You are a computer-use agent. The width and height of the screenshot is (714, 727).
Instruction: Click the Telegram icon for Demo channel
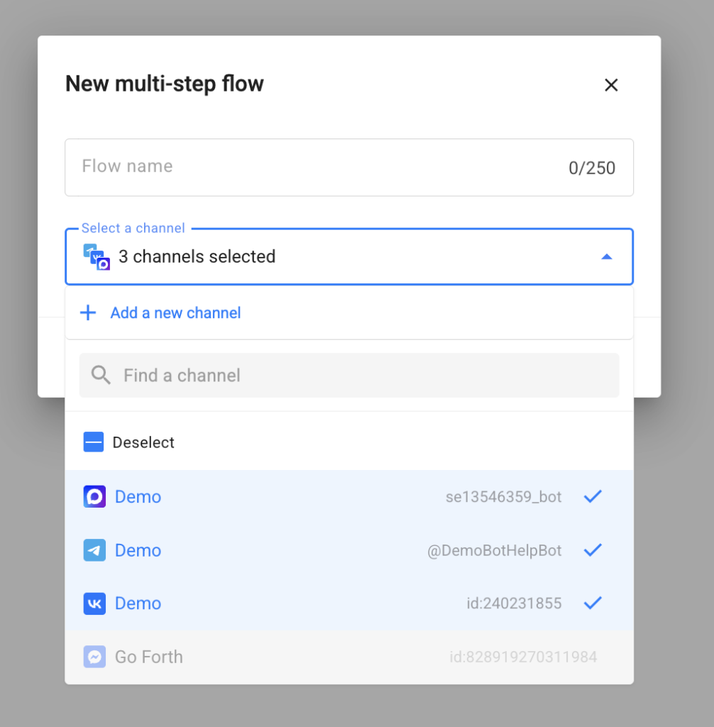point(94,550)
